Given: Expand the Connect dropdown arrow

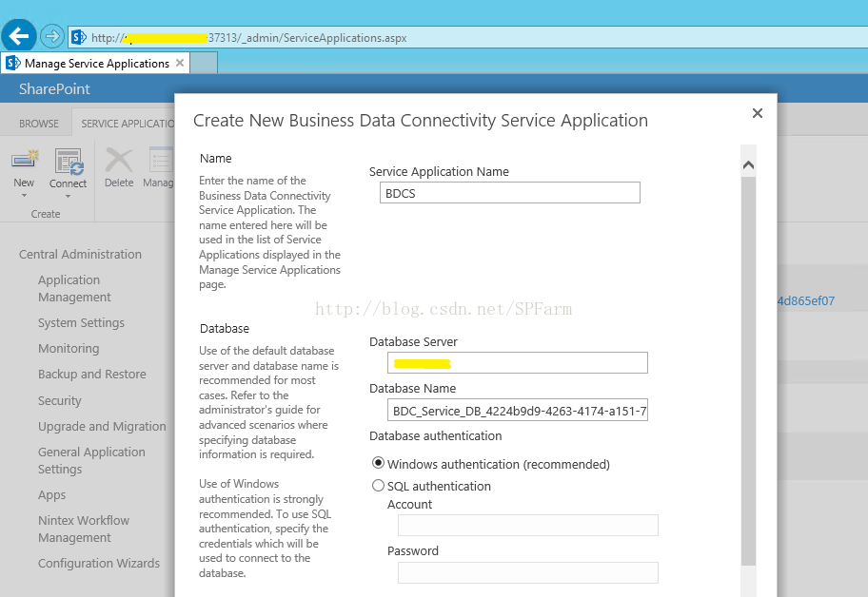Looking at the screenshot, I should tap(69, 196).
